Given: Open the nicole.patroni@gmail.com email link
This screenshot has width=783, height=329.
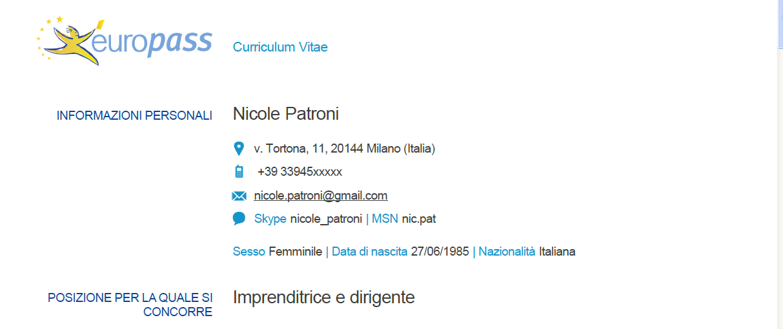Looking at the screenshot, I should click(321, 196).
